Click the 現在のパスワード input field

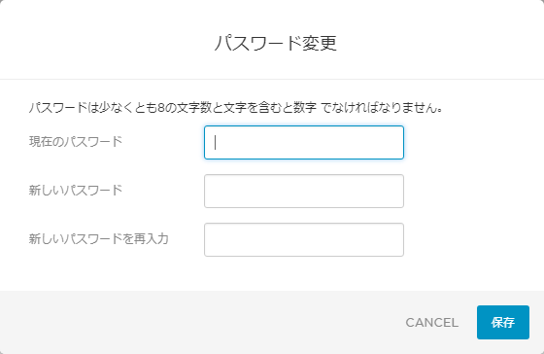pos(304,142)
